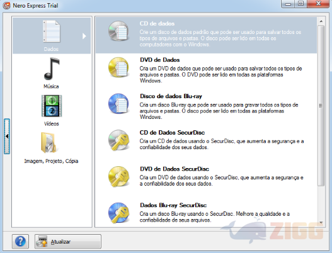
Task: Click the DVD de Dados SecurDisc key icon
Action: pos(118,176)
